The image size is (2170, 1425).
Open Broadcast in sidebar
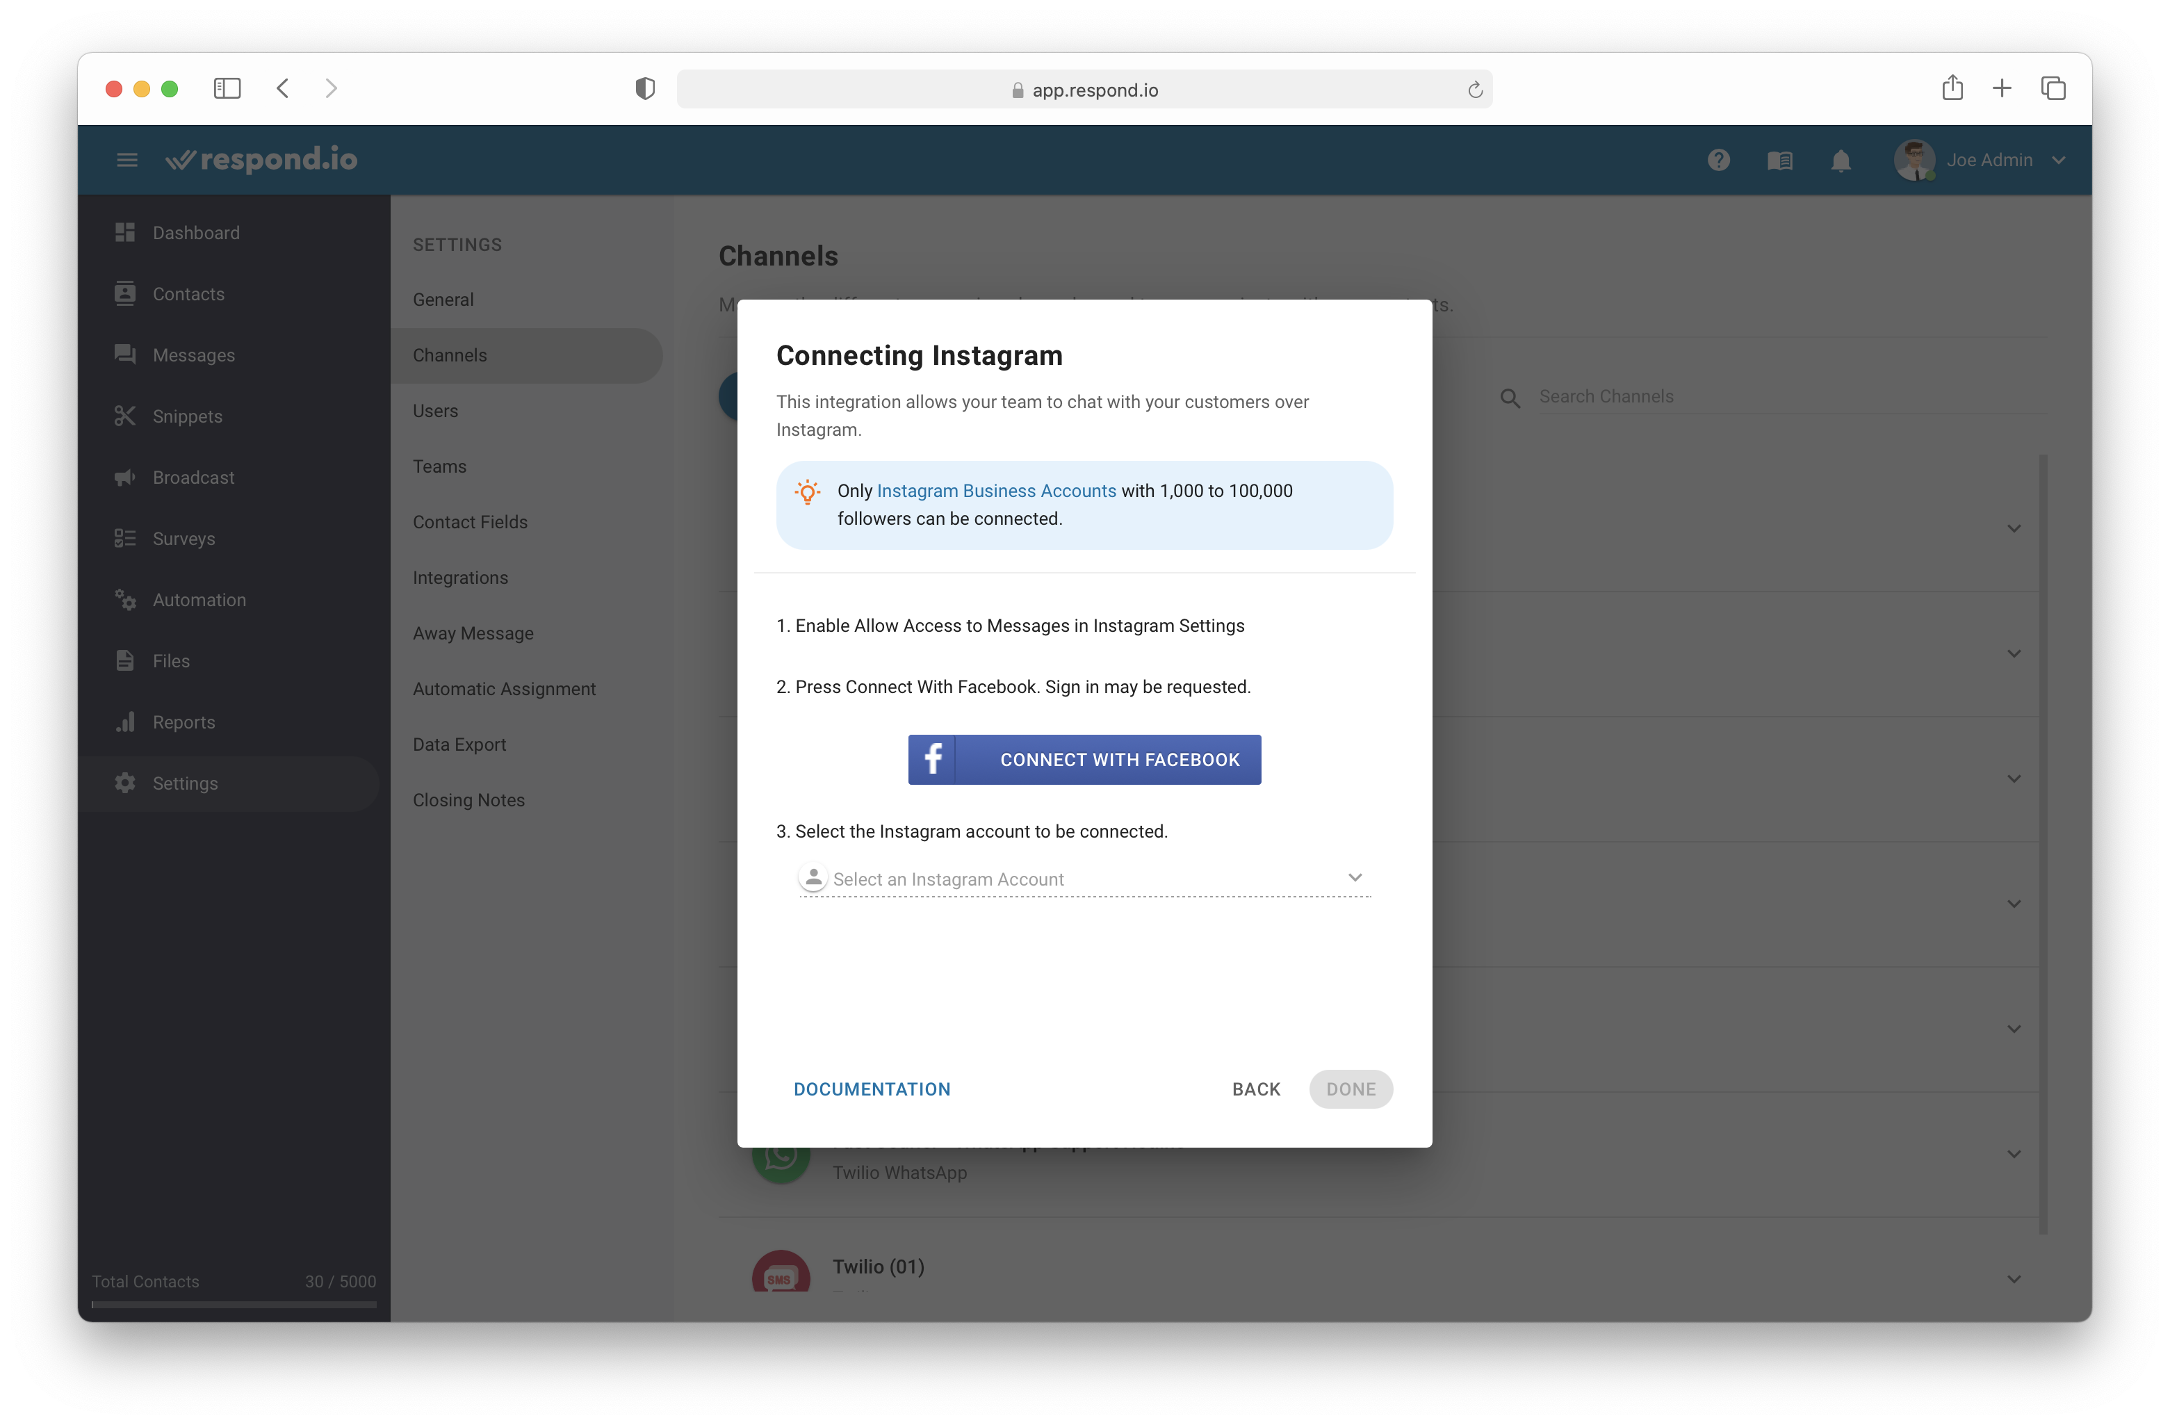pos(228,477)
